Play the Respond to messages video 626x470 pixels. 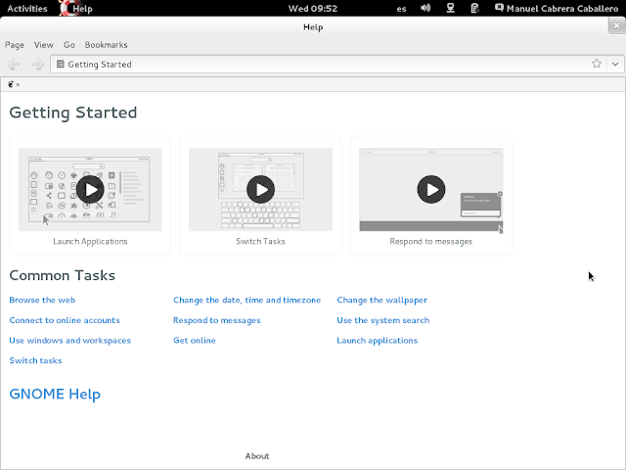pos(431,189)
